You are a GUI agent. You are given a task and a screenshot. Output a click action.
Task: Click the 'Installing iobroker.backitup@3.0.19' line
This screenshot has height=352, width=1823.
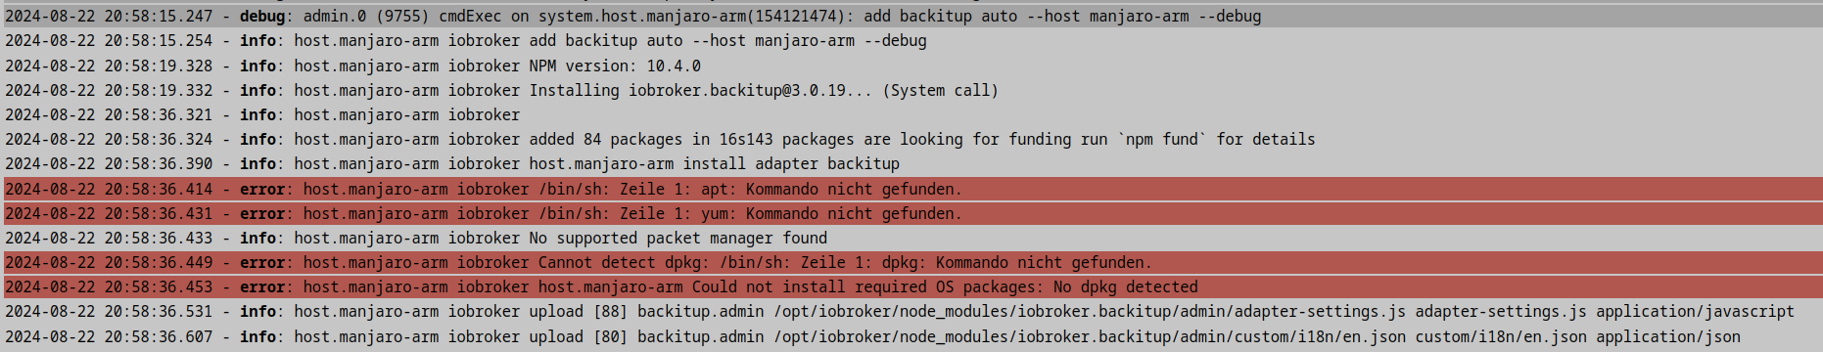(x=911, y=90)
